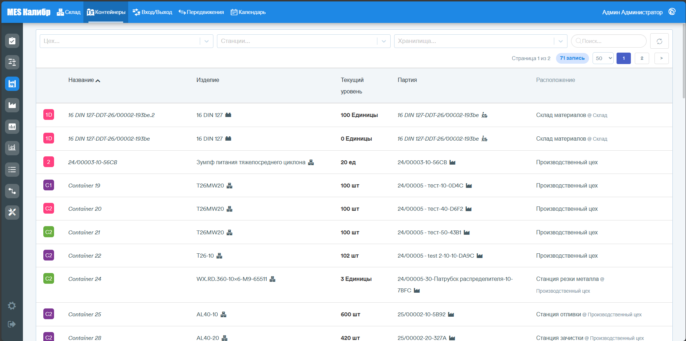Open the tools wrench sidebar icon

point(12,212)
